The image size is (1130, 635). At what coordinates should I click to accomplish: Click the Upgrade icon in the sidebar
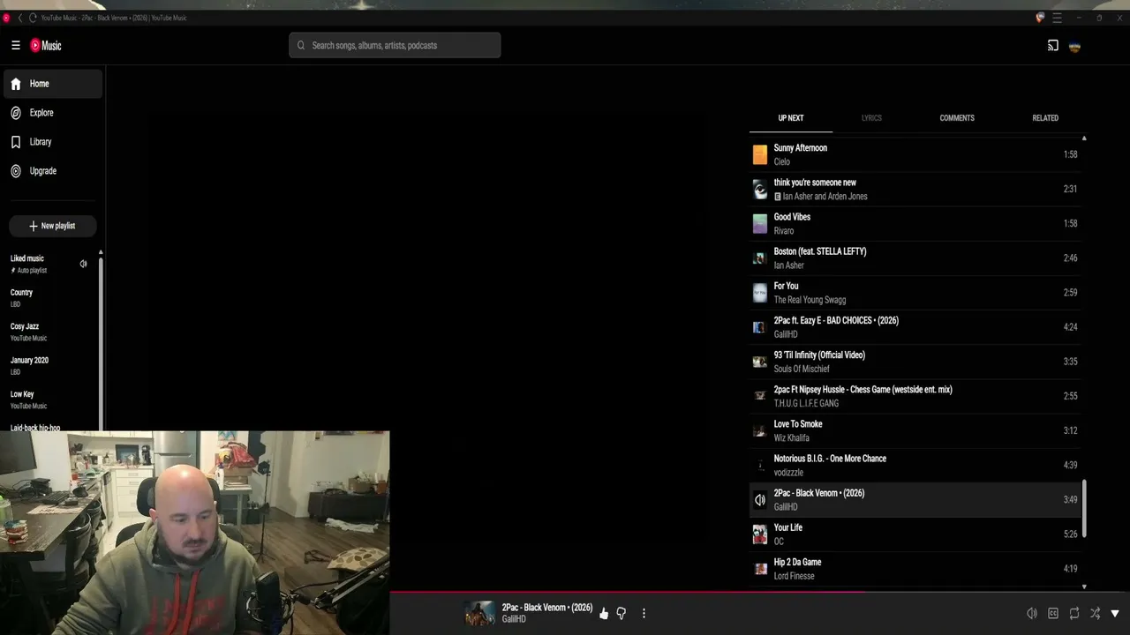click(16, 171)
